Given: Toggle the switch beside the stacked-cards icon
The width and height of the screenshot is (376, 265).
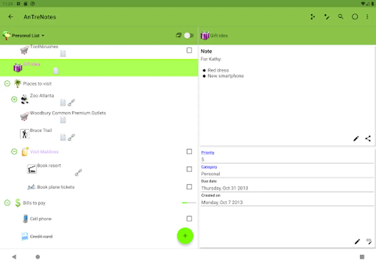Looking at the screenshot, I should [x=189, y=36].
